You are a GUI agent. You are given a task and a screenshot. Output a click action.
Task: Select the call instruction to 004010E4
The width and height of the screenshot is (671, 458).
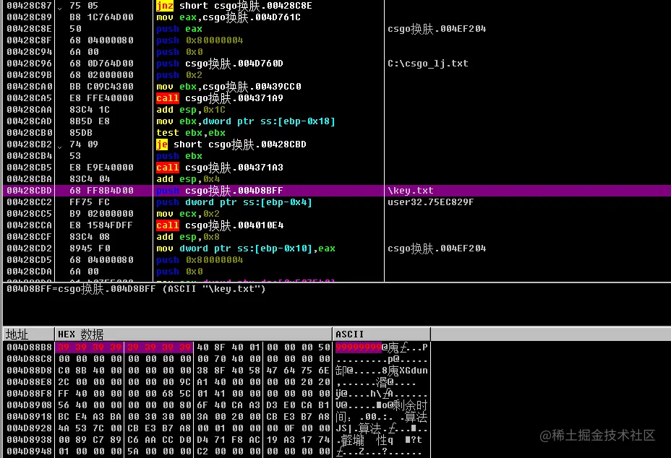[x=220, y=225]
